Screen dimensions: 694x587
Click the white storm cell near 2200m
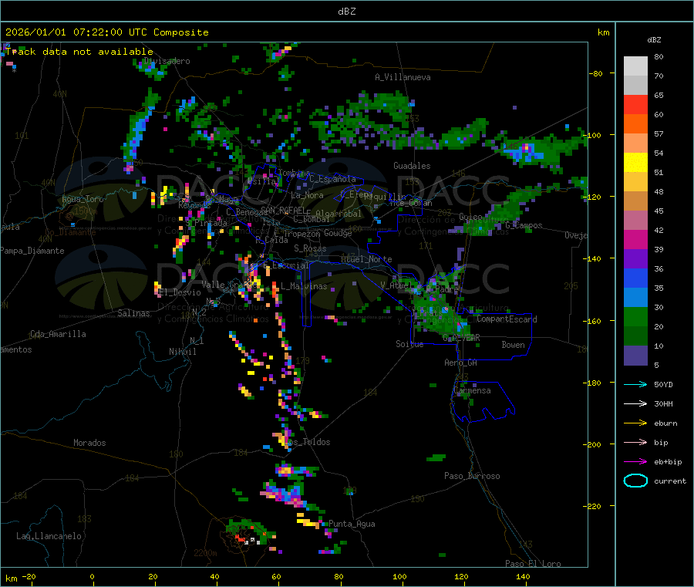(252, 541)
